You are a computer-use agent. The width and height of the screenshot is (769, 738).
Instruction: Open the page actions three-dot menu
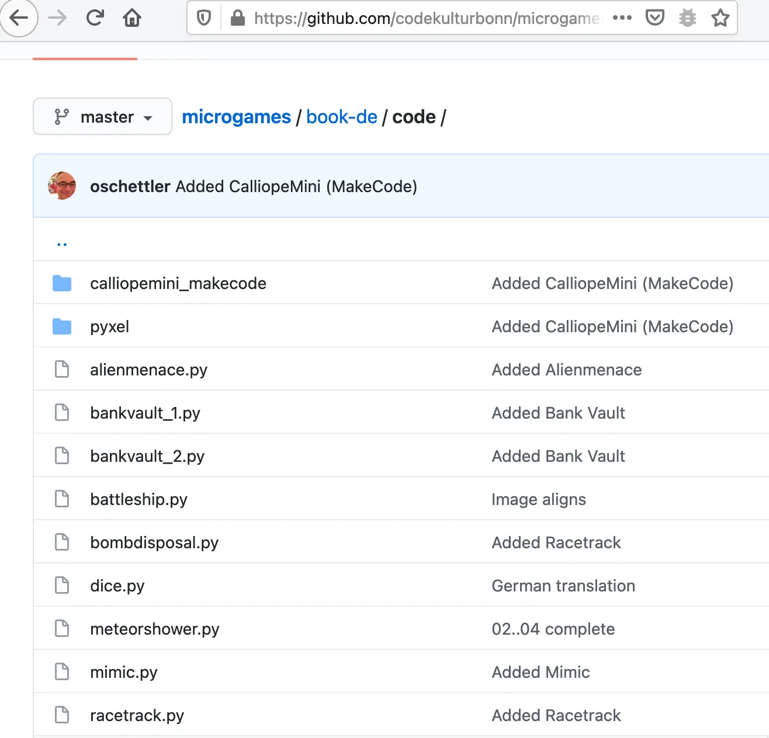click(622, 18)
